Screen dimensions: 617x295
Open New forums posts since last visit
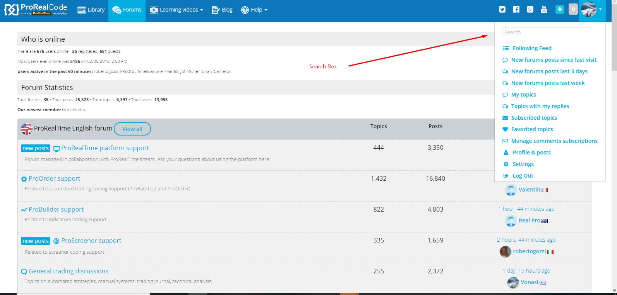click(x=554, y=60)
